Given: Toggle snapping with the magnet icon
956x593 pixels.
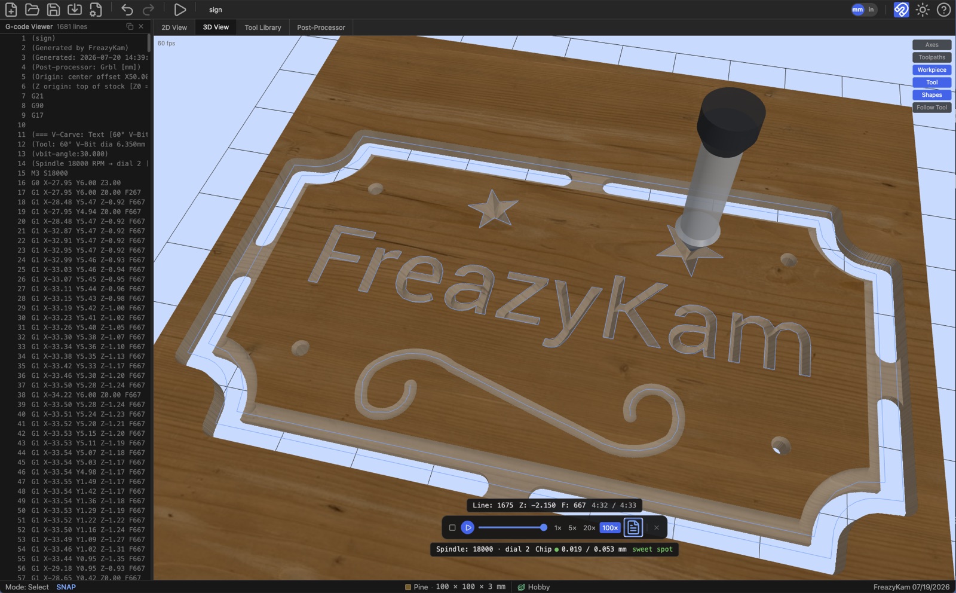Looking at the screenshot, I should pyautogui.click(x=901, y=10).
